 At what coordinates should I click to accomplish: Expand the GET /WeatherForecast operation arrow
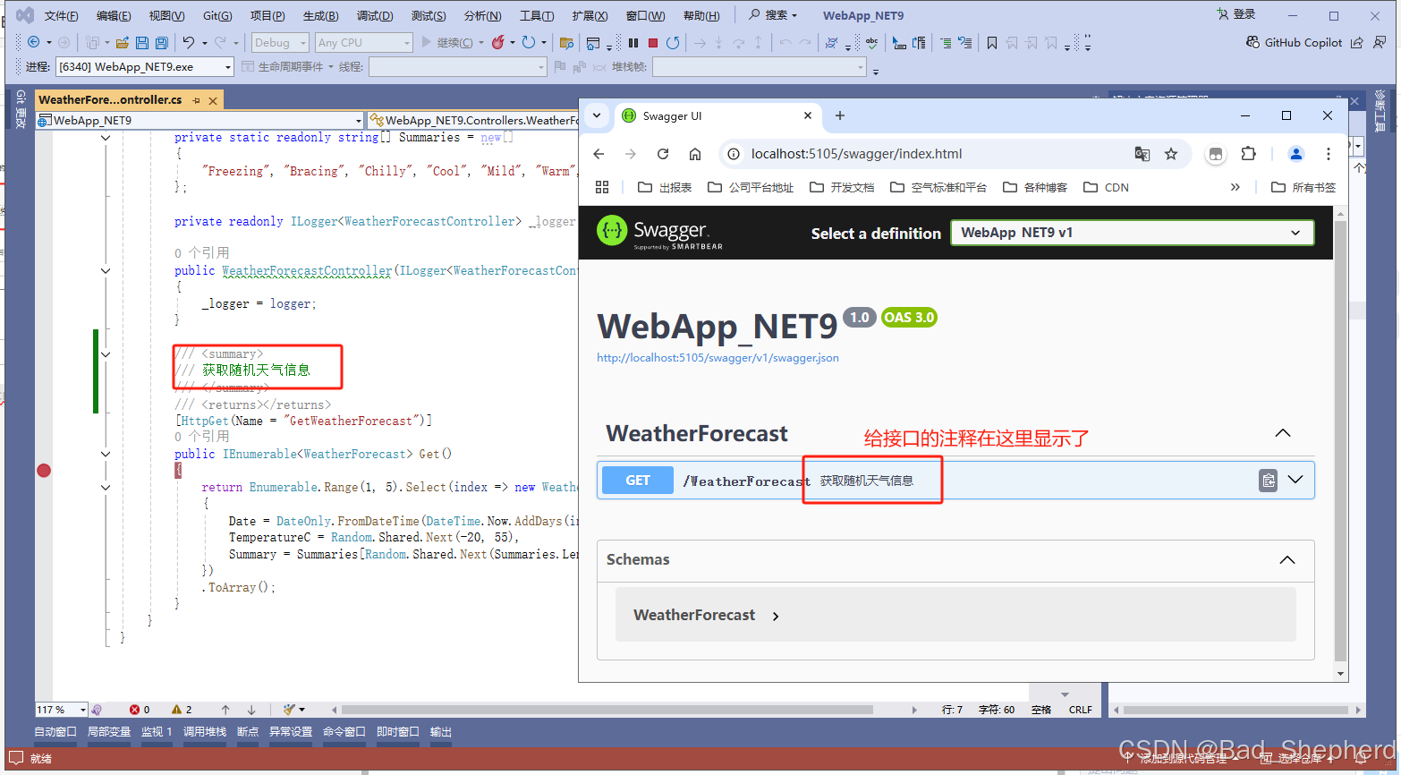[1295, 480]
